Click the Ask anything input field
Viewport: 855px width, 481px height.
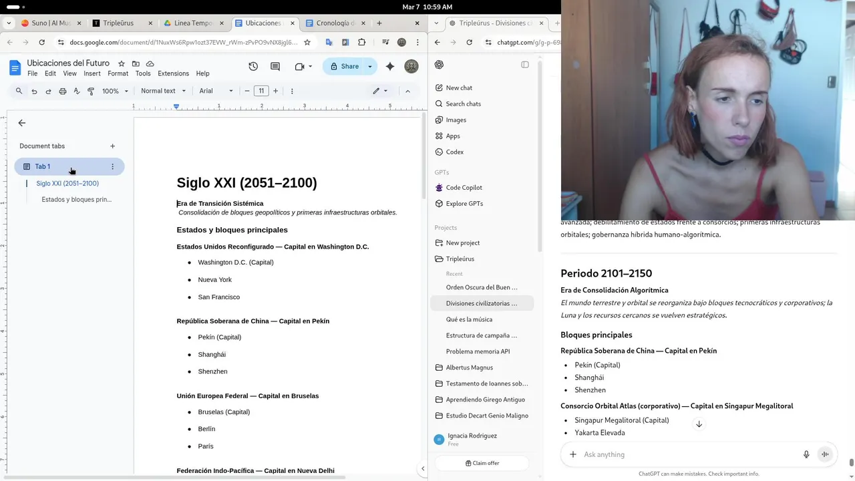pos(689,454)
